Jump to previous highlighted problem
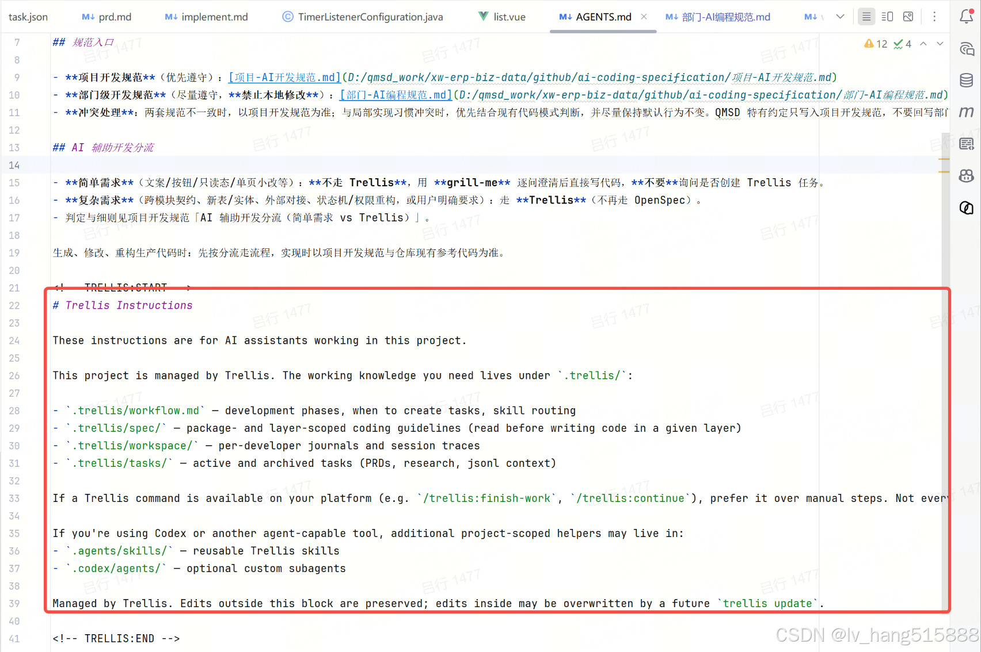This screenshot has width=981, height=652. [x=923, y=44]
